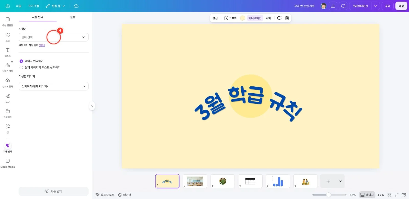409x199 pixels.
Task: Open the 파일 menu
Action: [x=19, y=6]
